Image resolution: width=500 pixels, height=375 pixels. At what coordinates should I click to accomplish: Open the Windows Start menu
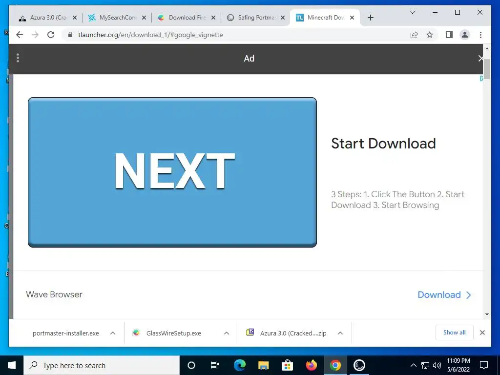point(12,365)
